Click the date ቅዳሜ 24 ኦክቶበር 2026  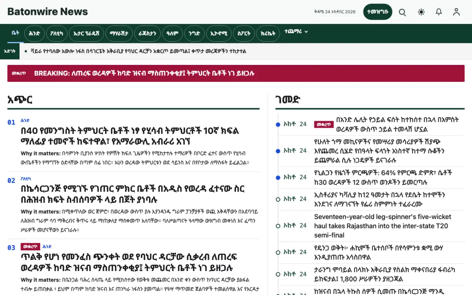pos(335,12)
